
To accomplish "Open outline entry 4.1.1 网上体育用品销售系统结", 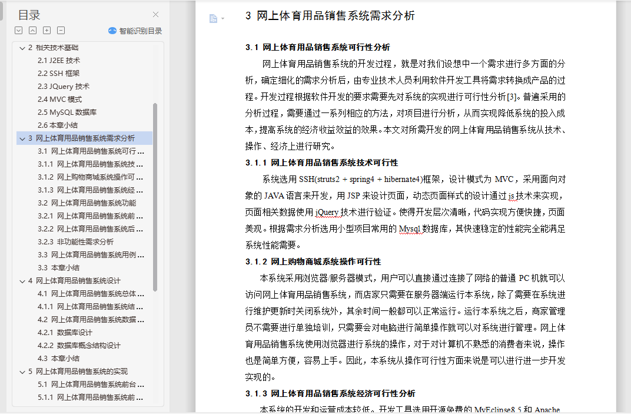I will pyautogui.click(x=91, y=306).
